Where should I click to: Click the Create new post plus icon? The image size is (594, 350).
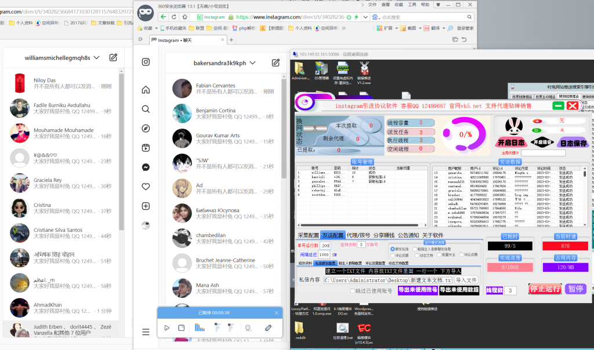pos(146,206)
